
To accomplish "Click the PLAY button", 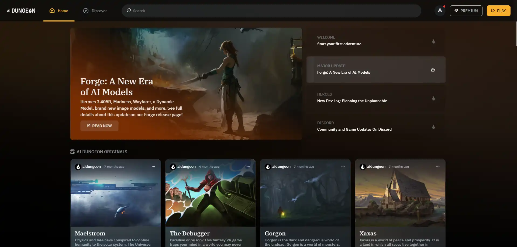I will (498, 11).
